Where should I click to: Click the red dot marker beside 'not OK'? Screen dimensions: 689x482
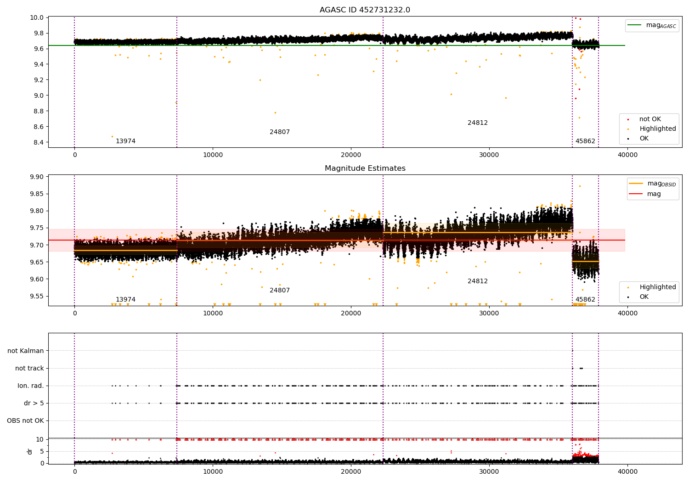(628, 119)
